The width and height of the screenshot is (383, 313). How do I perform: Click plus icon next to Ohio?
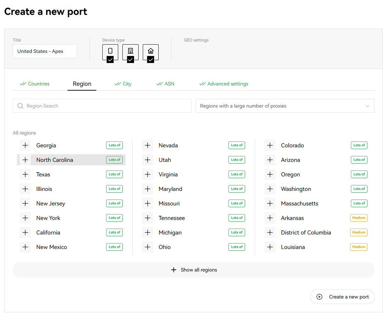point(148,247)
